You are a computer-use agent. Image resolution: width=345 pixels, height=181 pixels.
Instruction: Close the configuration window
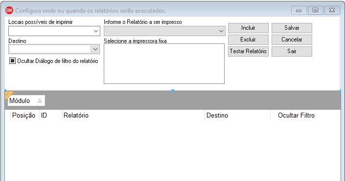332,10
